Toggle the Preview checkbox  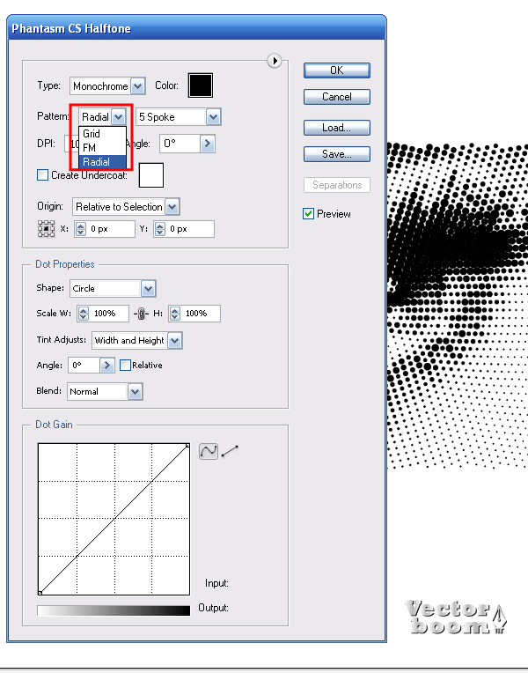coord(308,213)
